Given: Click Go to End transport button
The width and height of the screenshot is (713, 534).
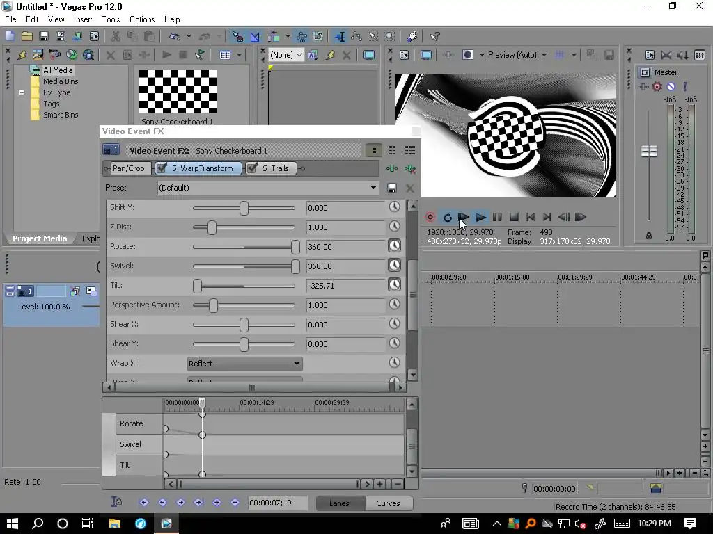Looking at the screenshot, I should pyautogui.click(x=547, y=217).
